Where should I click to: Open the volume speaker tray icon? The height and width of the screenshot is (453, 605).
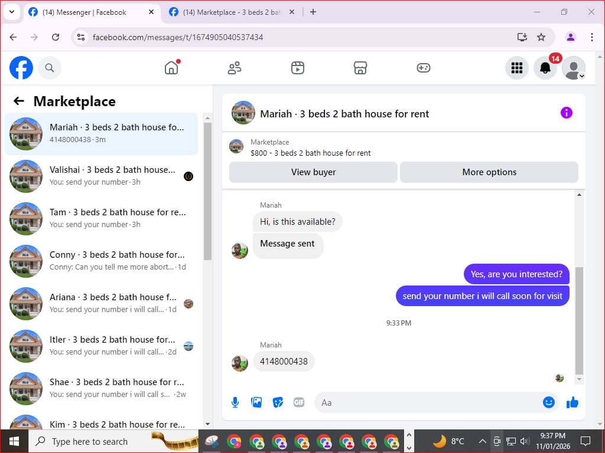(x=525, y=441)
